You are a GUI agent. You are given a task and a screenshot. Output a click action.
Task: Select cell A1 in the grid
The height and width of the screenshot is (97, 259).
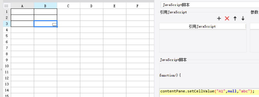pyautogui.click(x=23, y=12)
